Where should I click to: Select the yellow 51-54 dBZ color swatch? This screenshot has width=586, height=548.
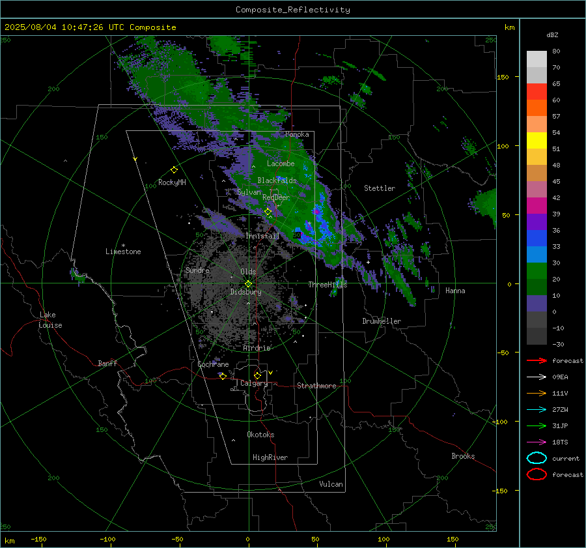point(537,141)
